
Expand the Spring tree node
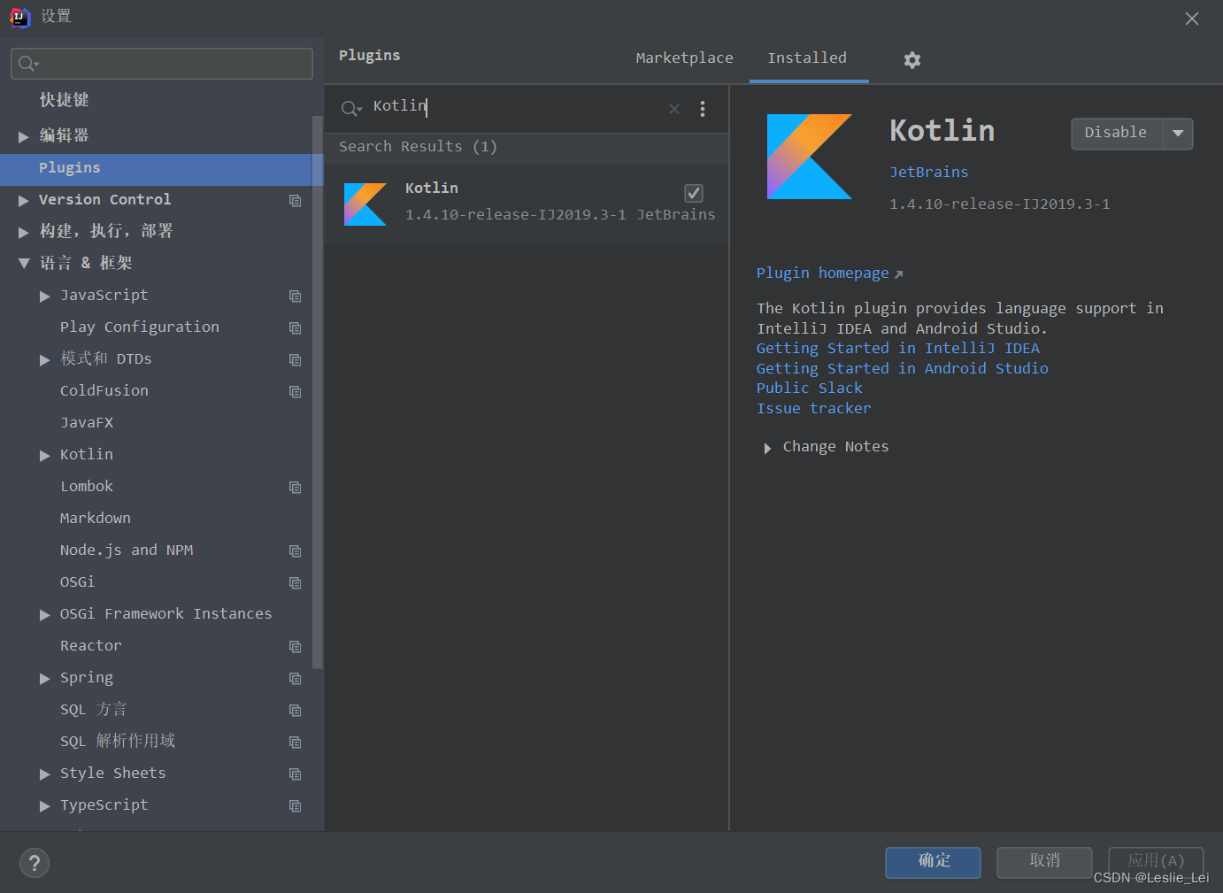(45, 678)
